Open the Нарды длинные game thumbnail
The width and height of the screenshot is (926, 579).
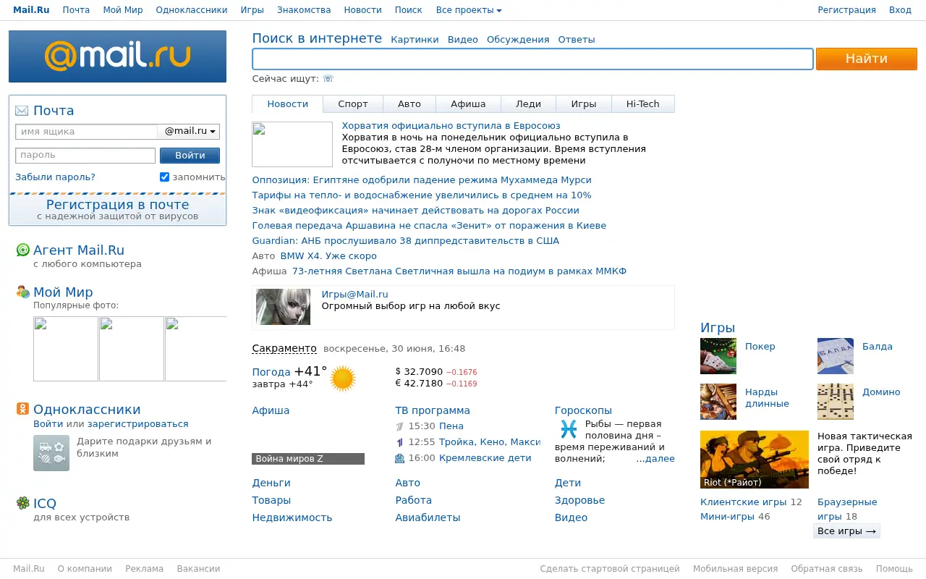[718, 402]
